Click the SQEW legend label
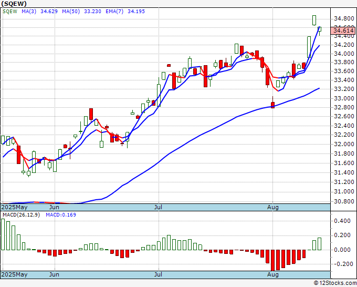 [x=10, y=12]
